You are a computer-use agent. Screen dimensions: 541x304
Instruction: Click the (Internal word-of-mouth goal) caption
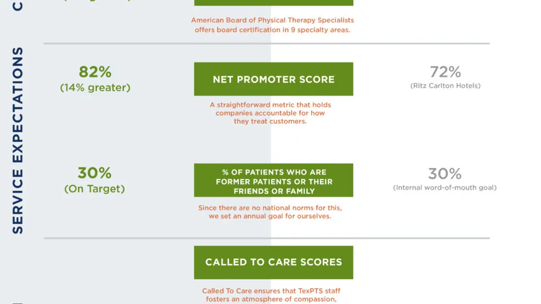pos(445,187)
